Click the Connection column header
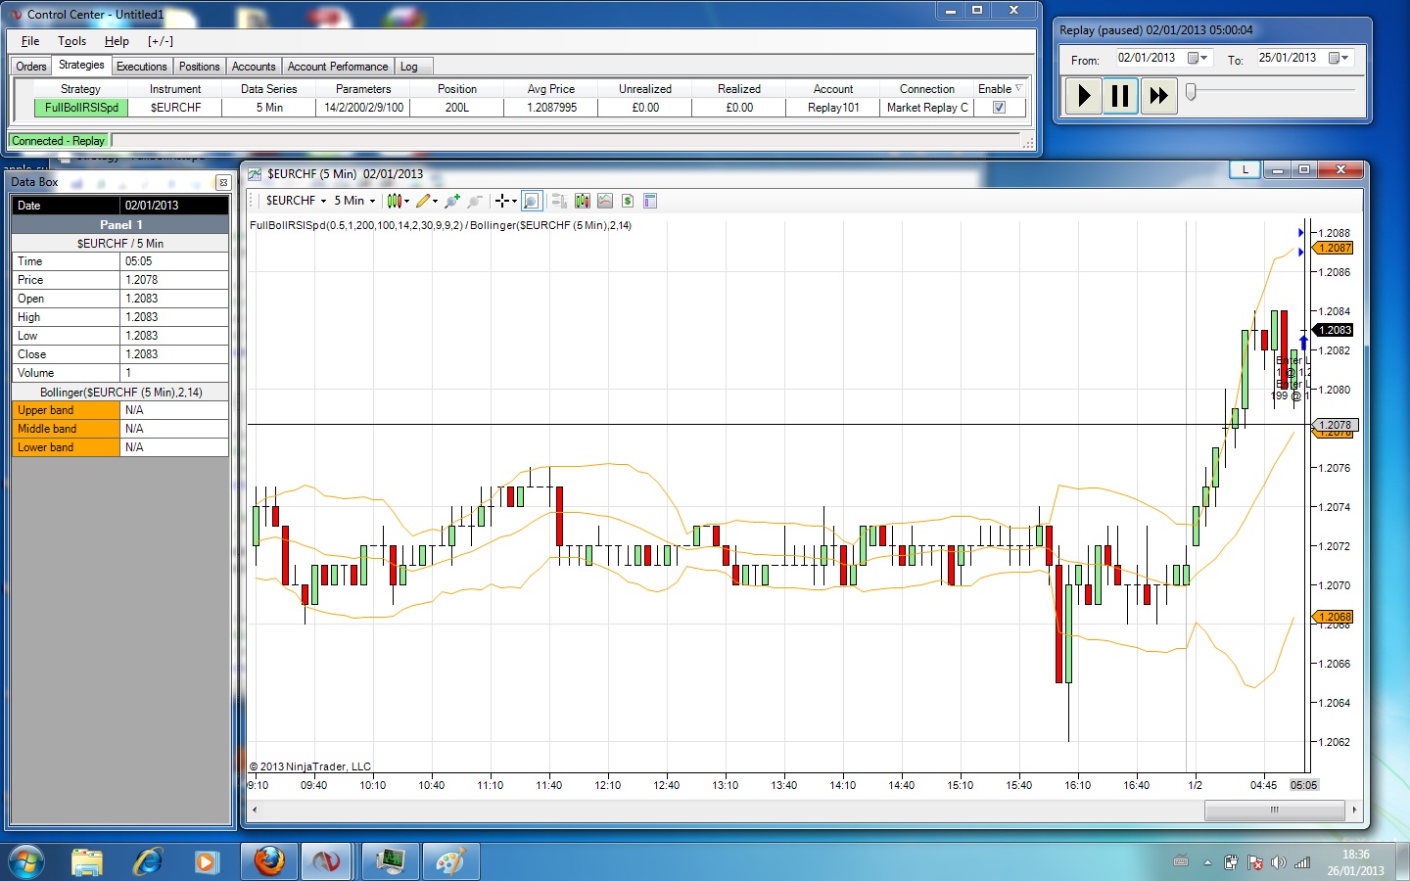 pos(927,89)
